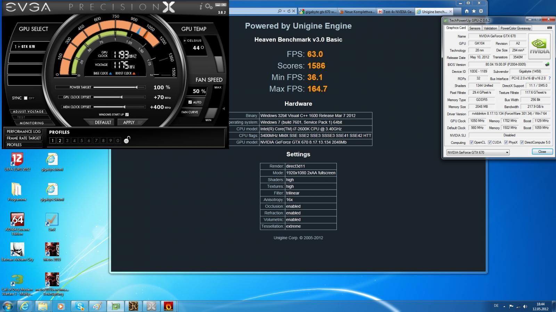
Task: Toggle the Windows Start Up checkbox
Action: [x=127, y=114]
